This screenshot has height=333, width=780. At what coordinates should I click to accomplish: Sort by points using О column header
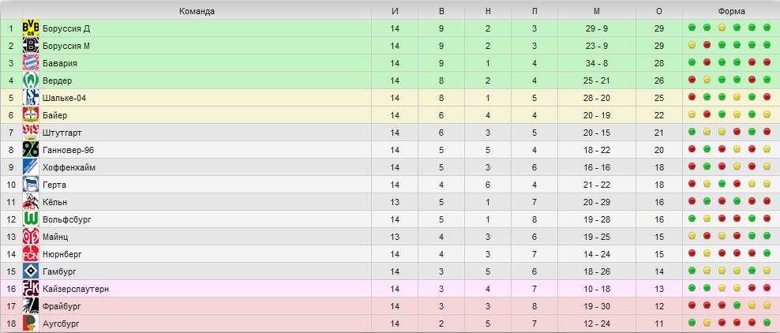pyautogui.click(x=659, y=11)
